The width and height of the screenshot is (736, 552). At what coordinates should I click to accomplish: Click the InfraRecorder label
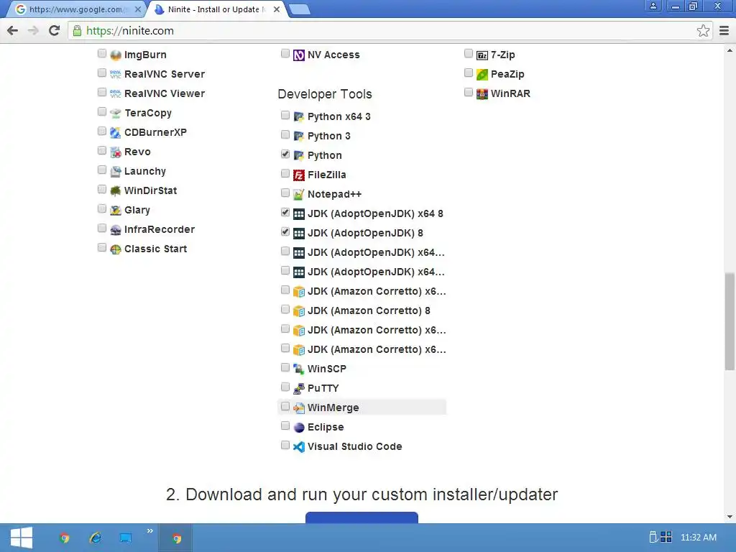coord(160,229)
